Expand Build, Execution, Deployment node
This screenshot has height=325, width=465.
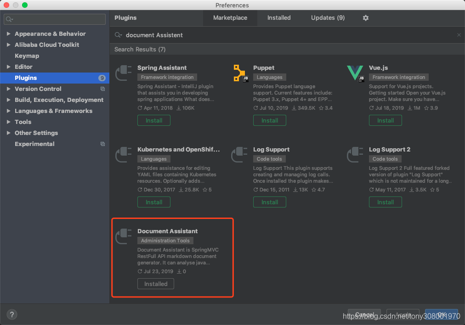click(9, 100)
